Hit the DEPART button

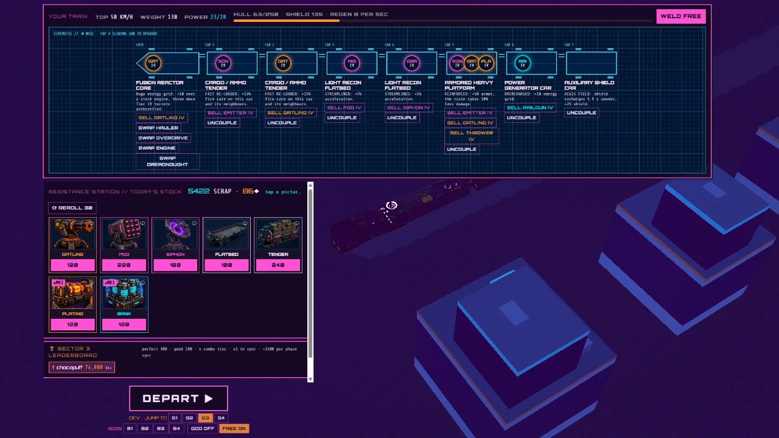(178, 398)
